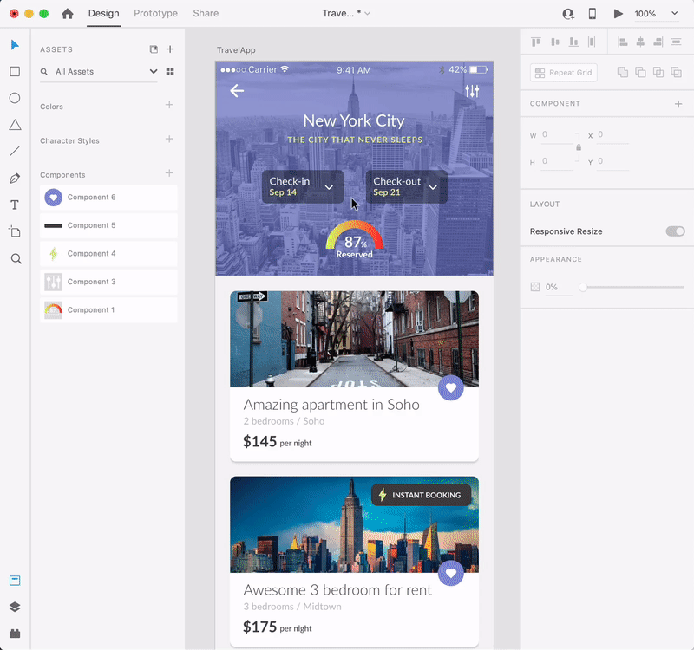Open the All Assets filter dropdown
The width and height of the screenshot is (694, 650).
154,72
